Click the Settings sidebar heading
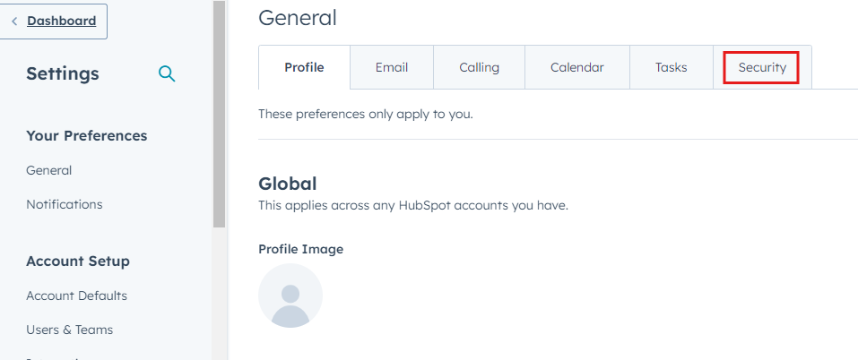The height and width of the screenshot is (360, 858). click(63, 73)
